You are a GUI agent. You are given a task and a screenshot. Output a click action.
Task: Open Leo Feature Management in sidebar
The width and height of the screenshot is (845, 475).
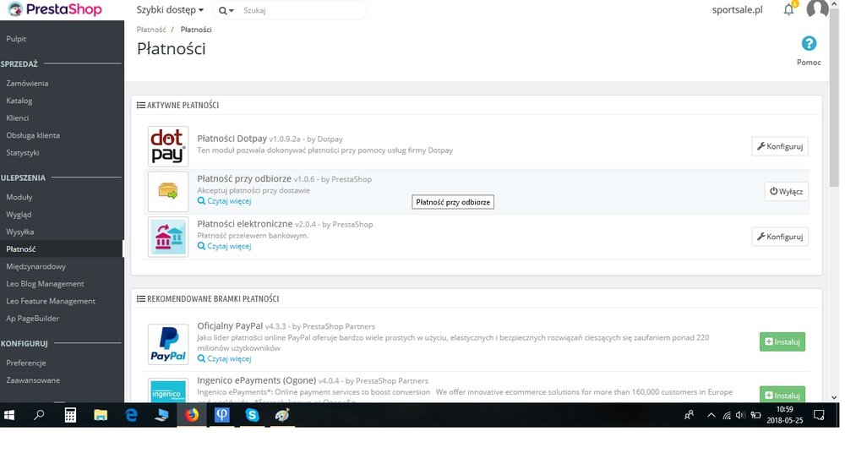51,301
